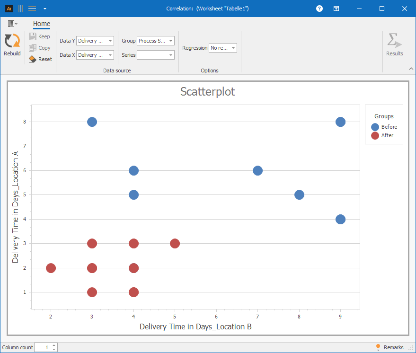
Task: Increase Column count with the up arrow
Action: 54,345
